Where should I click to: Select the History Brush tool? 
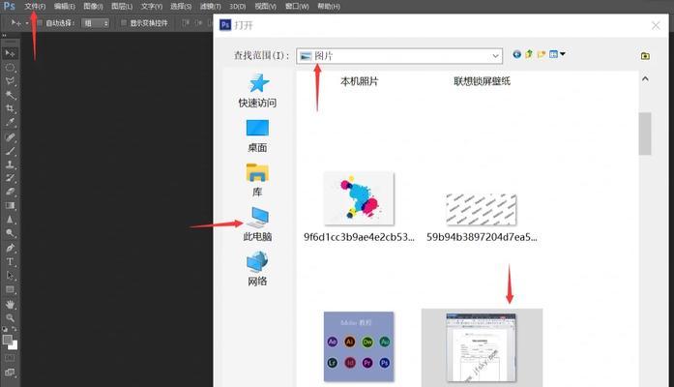pyautogui.click(x=10, y=178)
